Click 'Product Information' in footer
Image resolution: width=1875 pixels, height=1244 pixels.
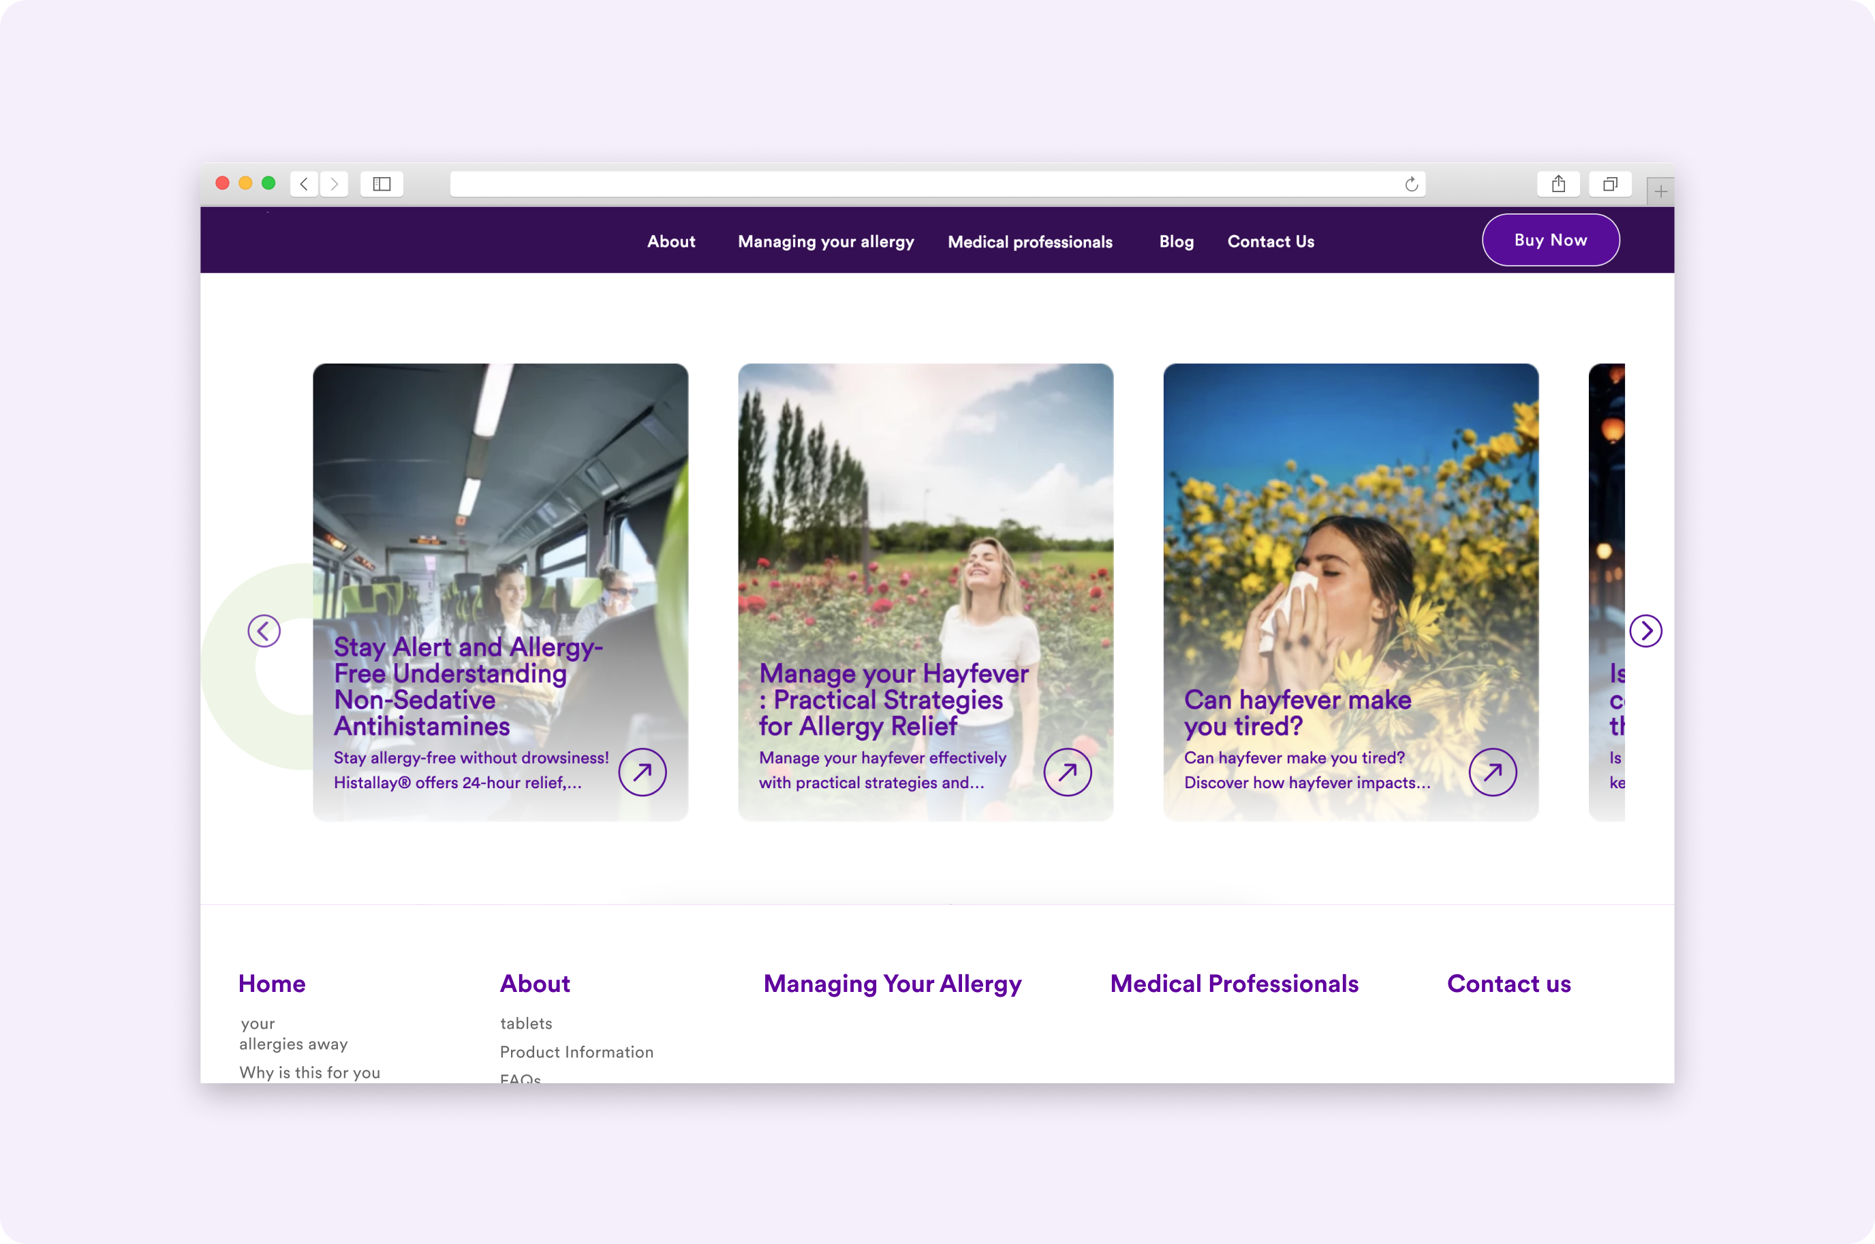pyautogui.click(x=576, y=1052)
